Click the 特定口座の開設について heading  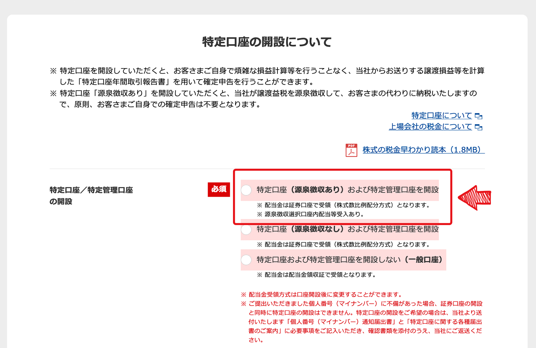coord(267,42)
